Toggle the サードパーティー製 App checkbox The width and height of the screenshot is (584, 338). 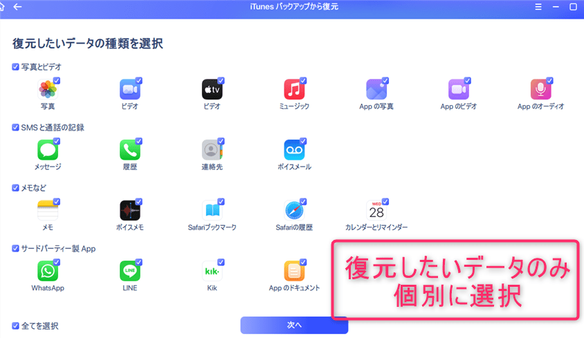15,248
